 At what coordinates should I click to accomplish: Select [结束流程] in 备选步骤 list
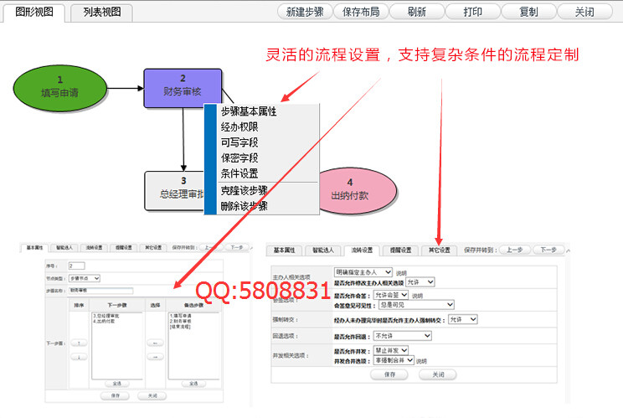point(180,327)
